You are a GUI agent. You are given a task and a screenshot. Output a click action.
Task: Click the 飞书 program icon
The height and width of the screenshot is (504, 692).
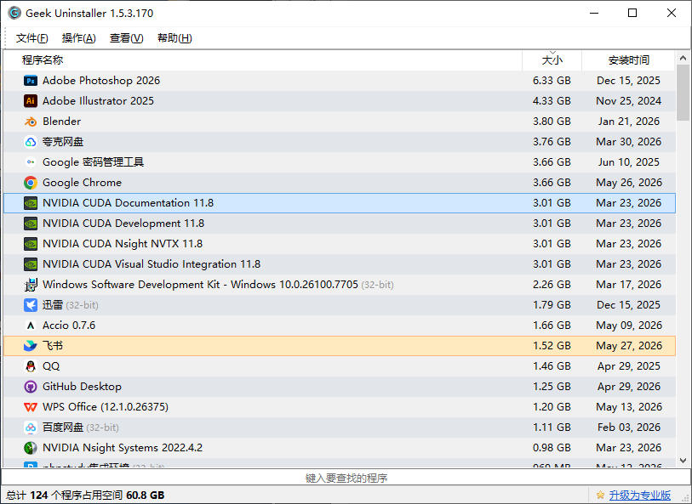pyautogui.click(x=31, y=346)
